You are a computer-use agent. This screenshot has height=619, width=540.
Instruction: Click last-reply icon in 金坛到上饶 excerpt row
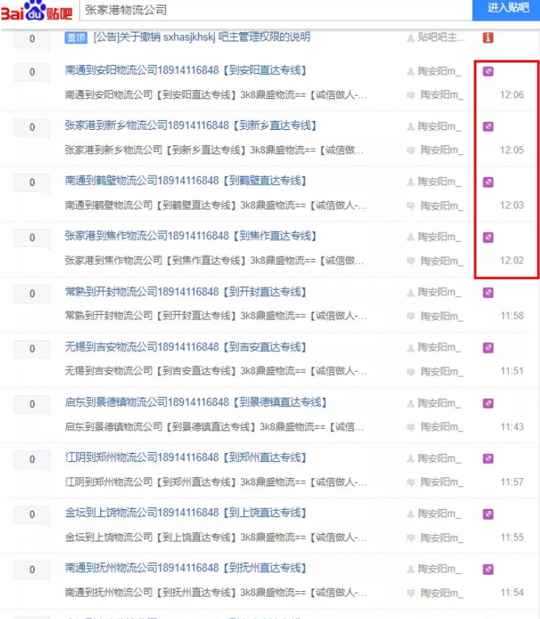click(411, 538)
